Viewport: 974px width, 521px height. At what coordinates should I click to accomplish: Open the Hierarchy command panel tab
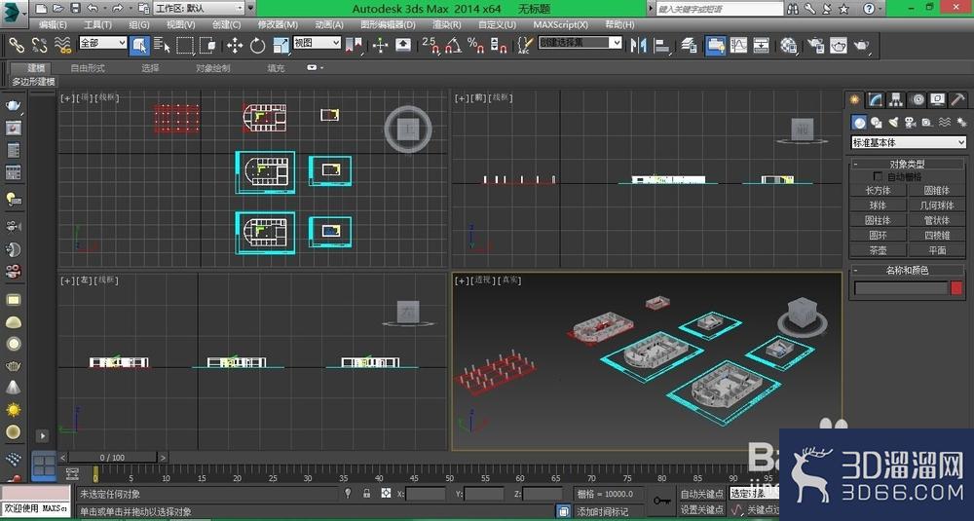[x=896, y=99]
